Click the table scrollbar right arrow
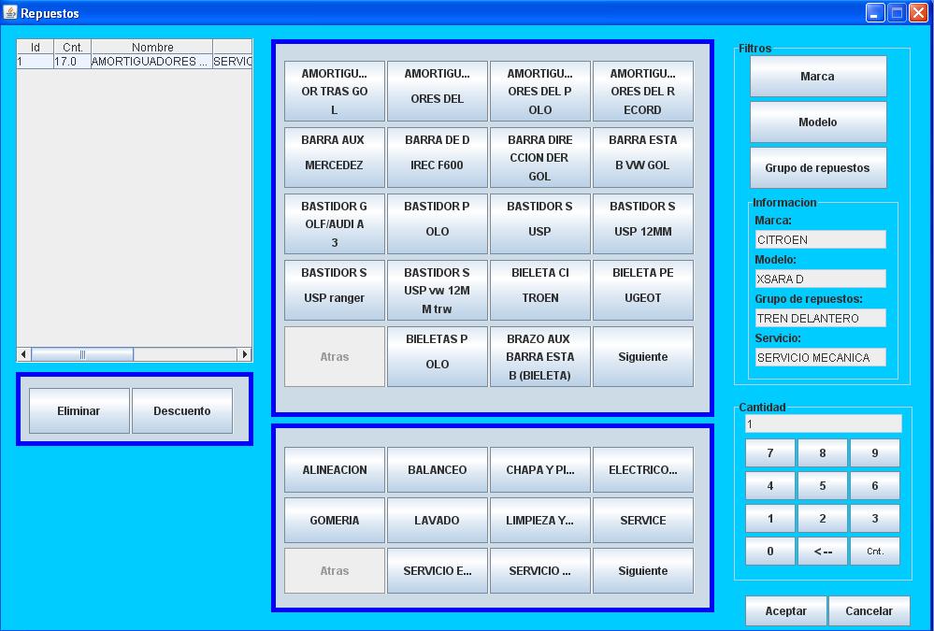This screenshot has height=631, width=934. (x=245, y=354)
